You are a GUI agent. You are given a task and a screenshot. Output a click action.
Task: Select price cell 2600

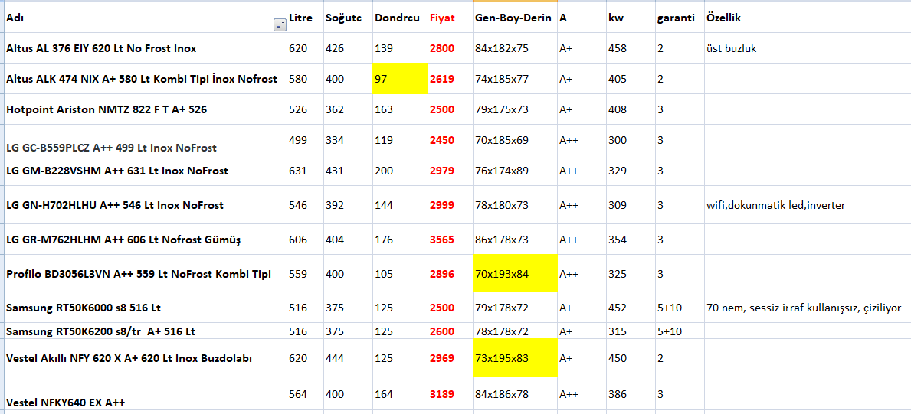[x=450, y=331]
